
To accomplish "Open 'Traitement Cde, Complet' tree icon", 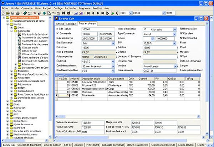I will tap(19, 41).
